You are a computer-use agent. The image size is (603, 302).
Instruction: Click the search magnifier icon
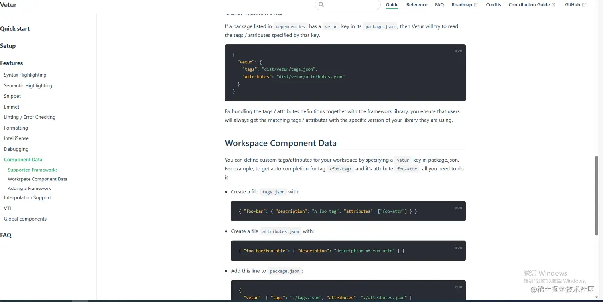(321, 5)
